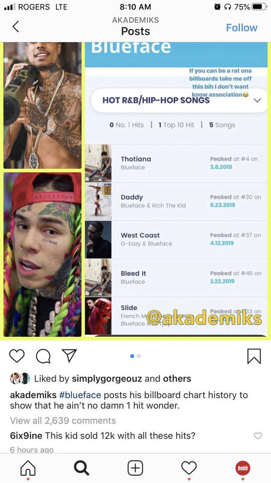Follow the AKADEMIKS account
Viewport: 271px width, 483px height.
(242, 28)
